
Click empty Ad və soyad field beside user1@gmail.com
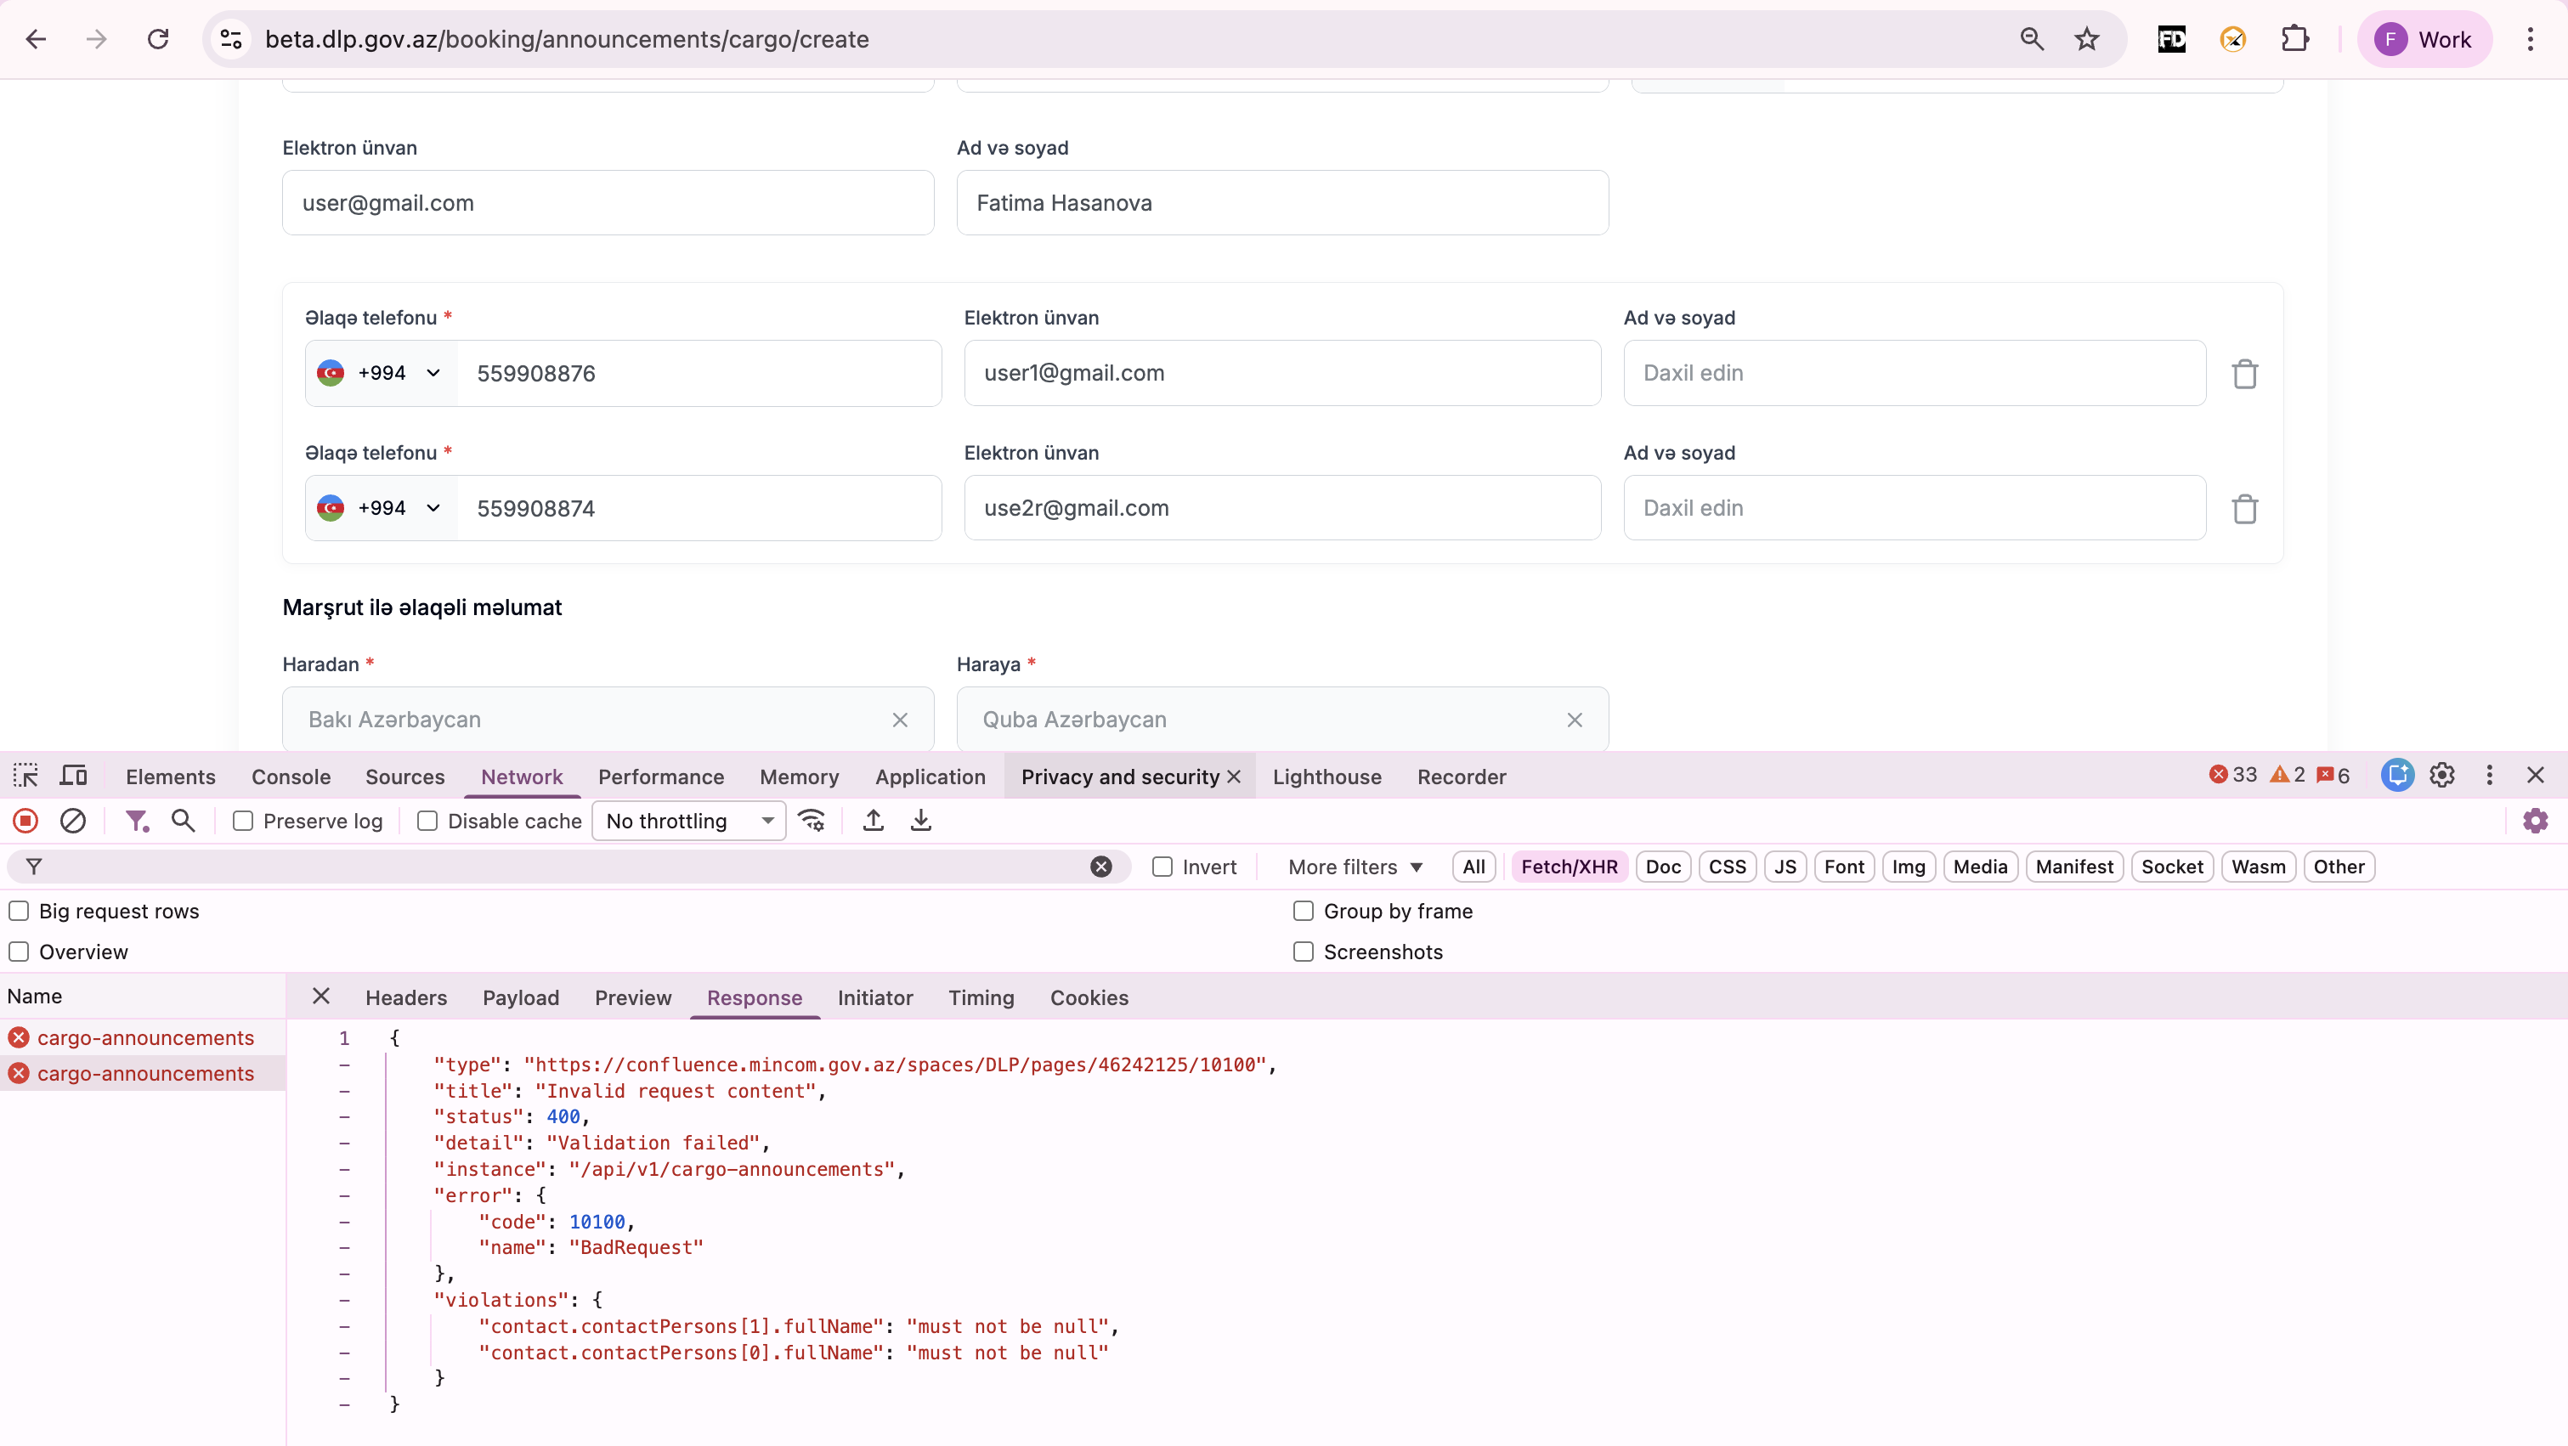tap(1914, 373)
